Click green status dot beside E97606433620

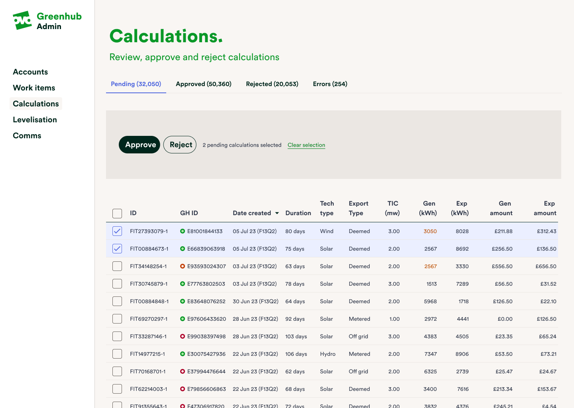(183, 319)
